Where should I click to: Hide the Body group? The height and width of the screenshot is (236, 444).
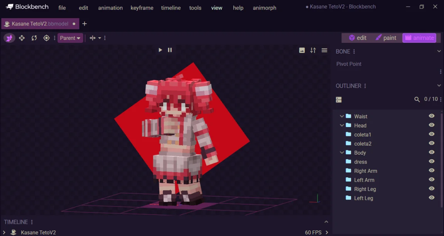(x=431, y=152)
